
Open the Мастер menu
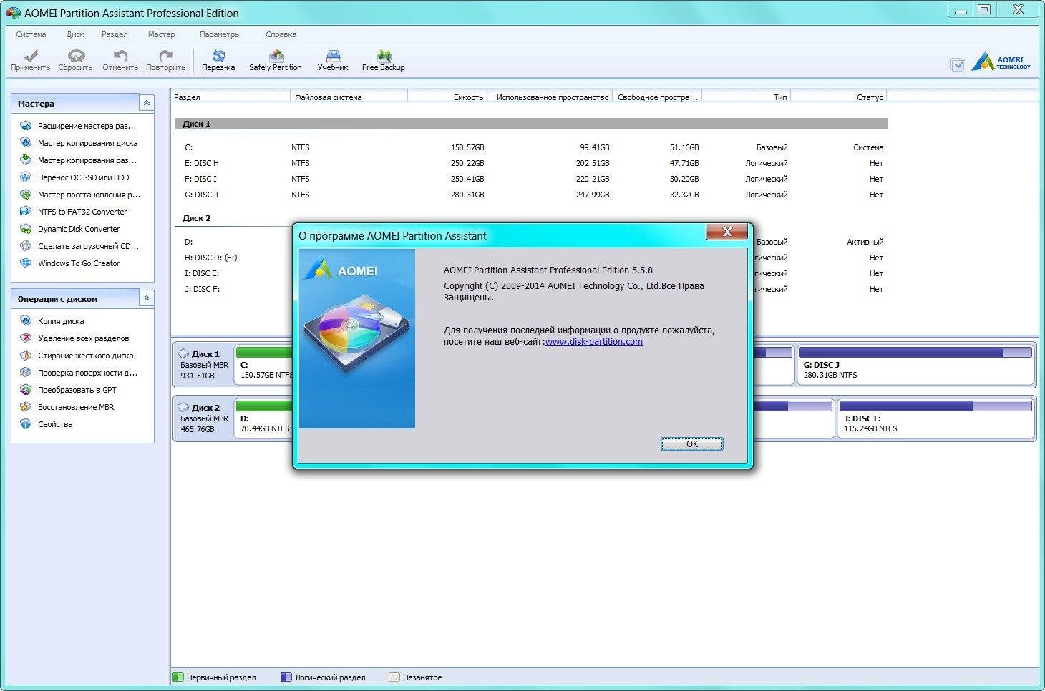click(161, 34)
